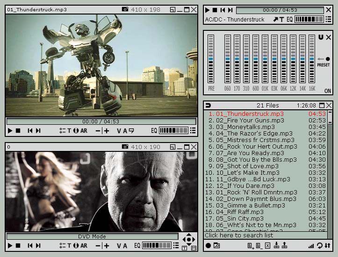This screenshot has width=338, height=257.
Task: Switch to full mode arrow in compact player
Action: pyautogui.click(x=275, y=19)
